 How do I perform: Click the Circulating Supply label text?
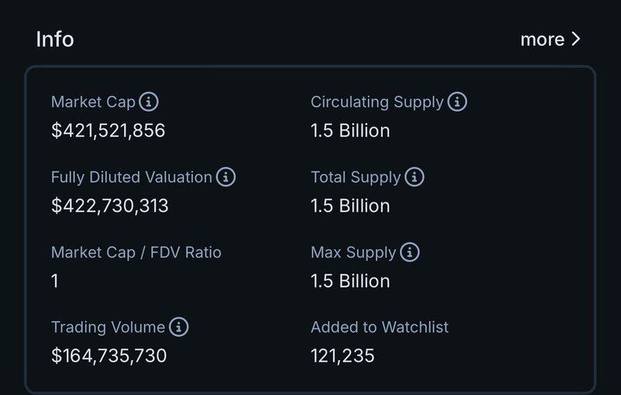click(x=377, y=102)
